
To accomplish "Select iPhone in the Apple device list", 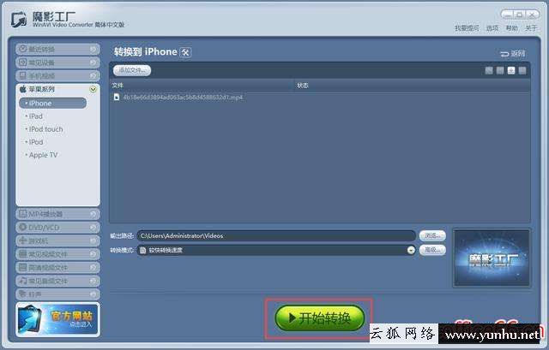I will coord(52,103).
